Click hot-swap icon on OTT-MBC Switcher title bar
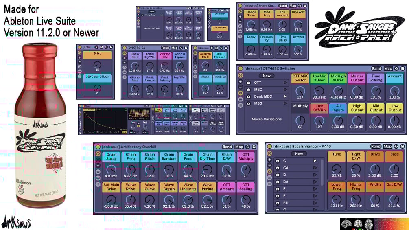The image size is (409, 230). click(x=396, y=68)
